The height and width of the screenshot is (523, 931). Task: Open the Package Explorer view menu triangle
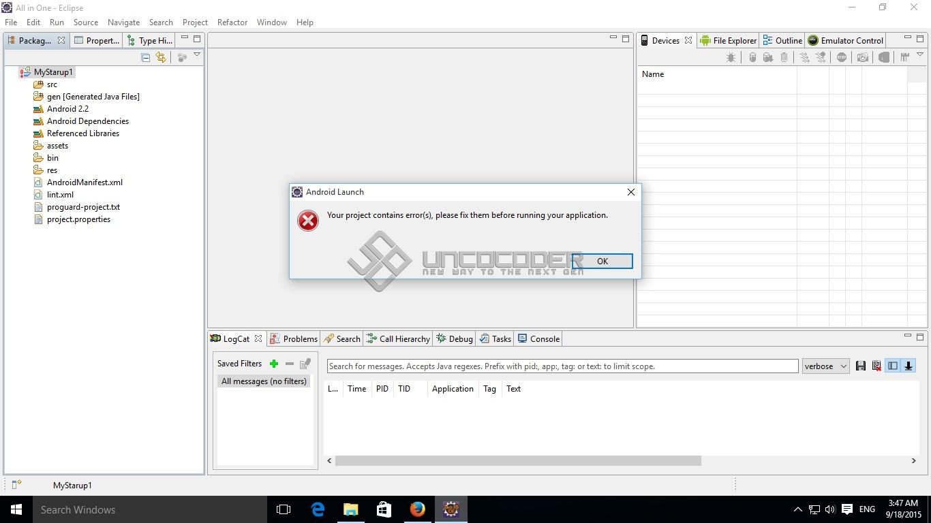197,54
